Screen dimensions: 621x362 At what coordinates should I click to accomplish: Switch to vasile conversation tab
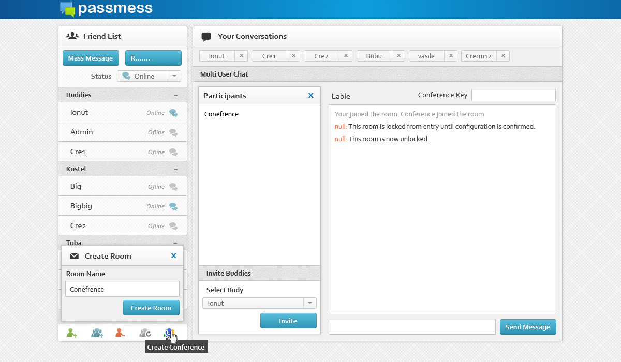(x=426, y=56)
